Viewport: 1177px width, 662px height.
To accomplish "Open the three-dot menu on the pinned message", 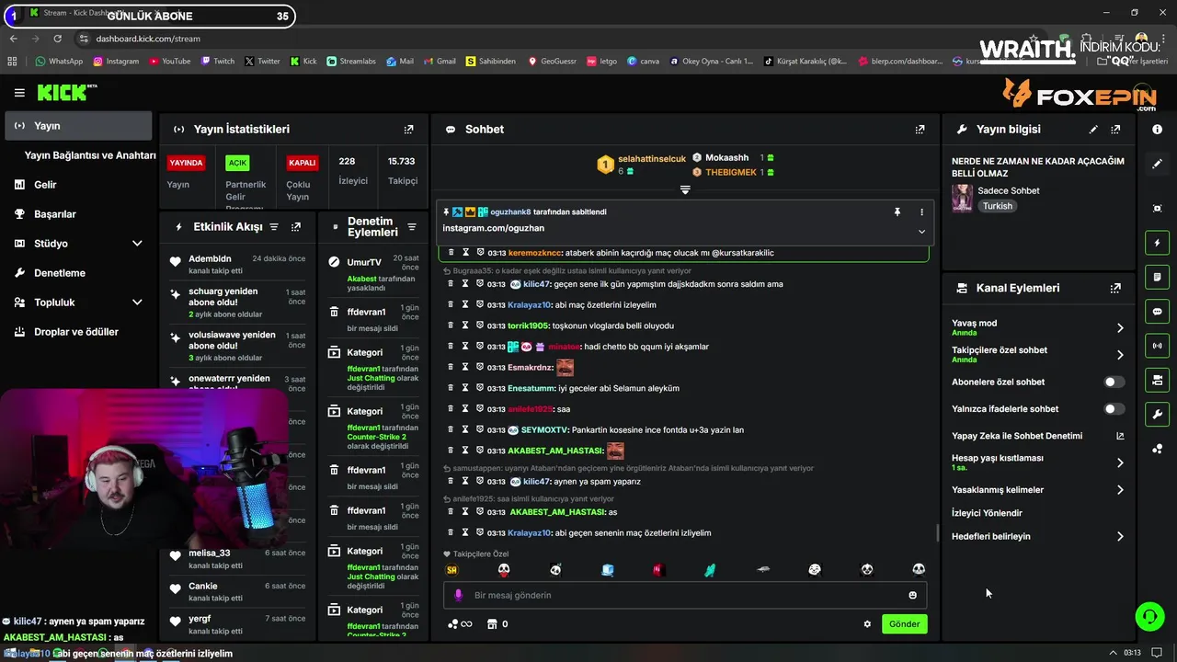I will click(x=921, y=211).
